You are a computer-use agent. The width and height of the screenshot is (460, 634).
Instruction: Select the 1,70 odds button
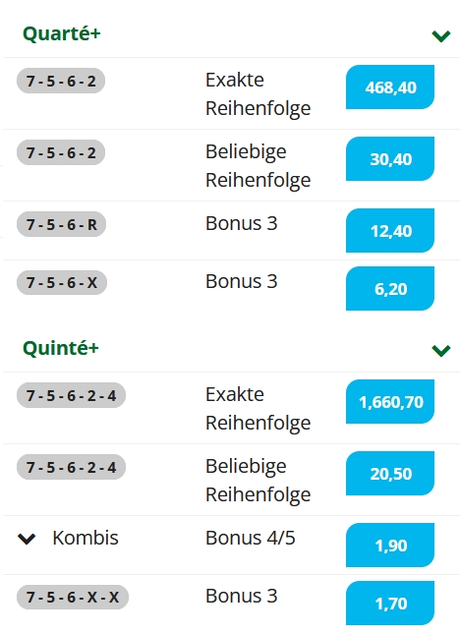(x=390, y=603)
